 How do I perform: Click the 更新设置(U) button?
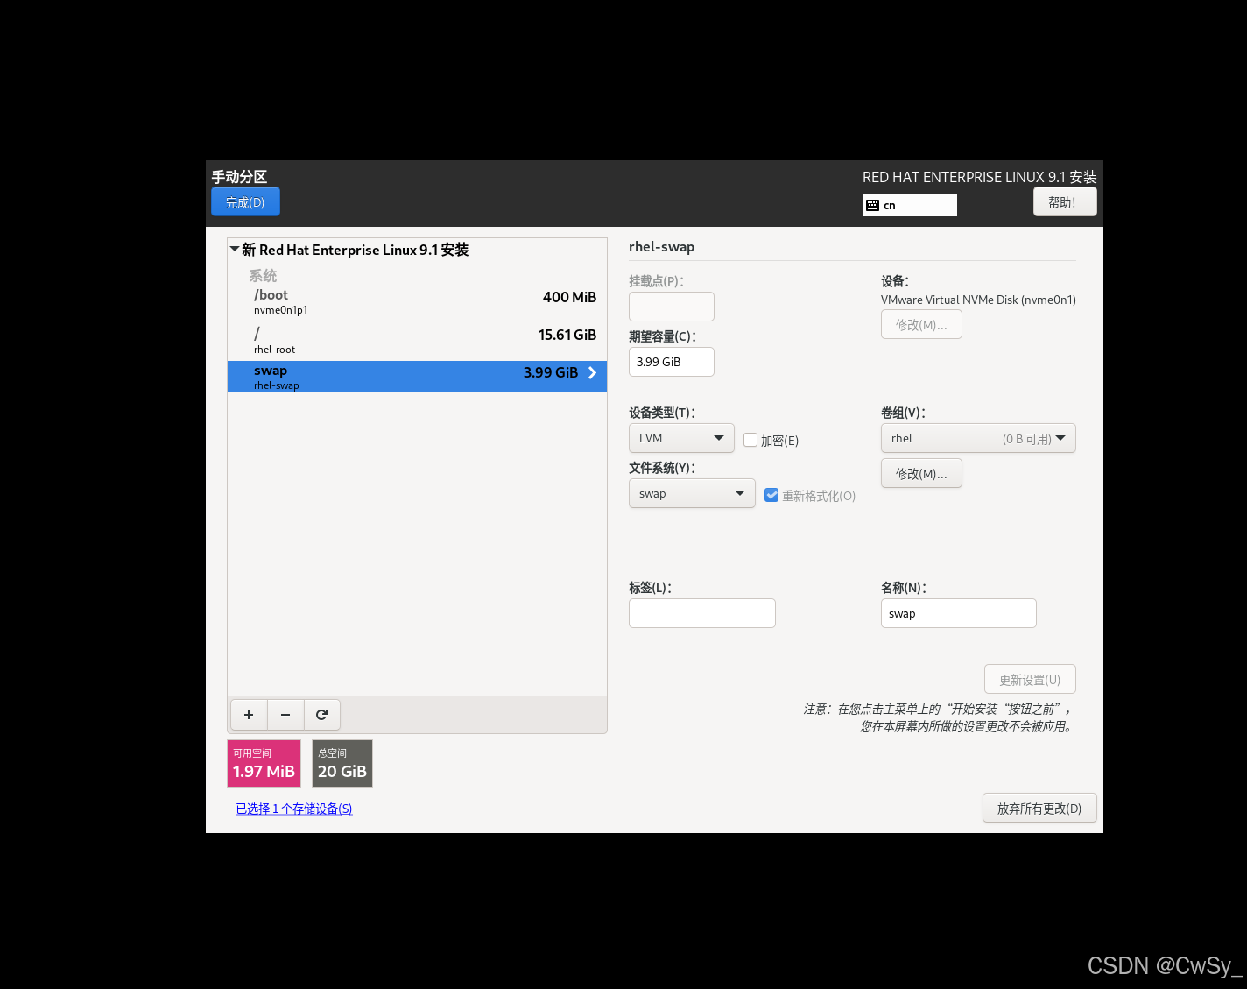point(1030,680)
